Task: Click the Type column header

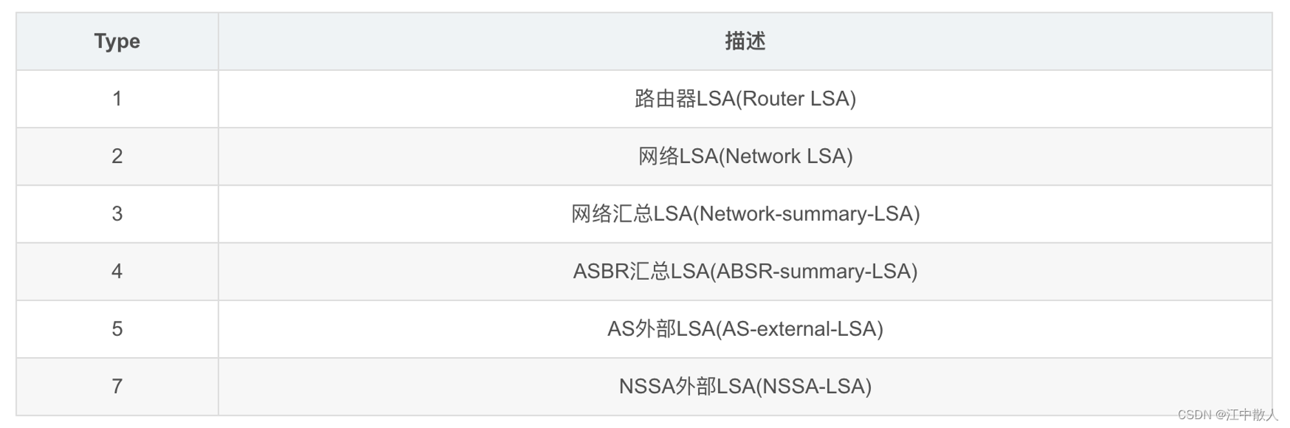Action: pos(117,41)
